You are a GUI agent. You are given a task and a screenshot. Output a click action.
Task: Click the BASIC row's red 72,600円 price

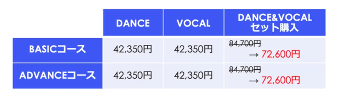280,54
